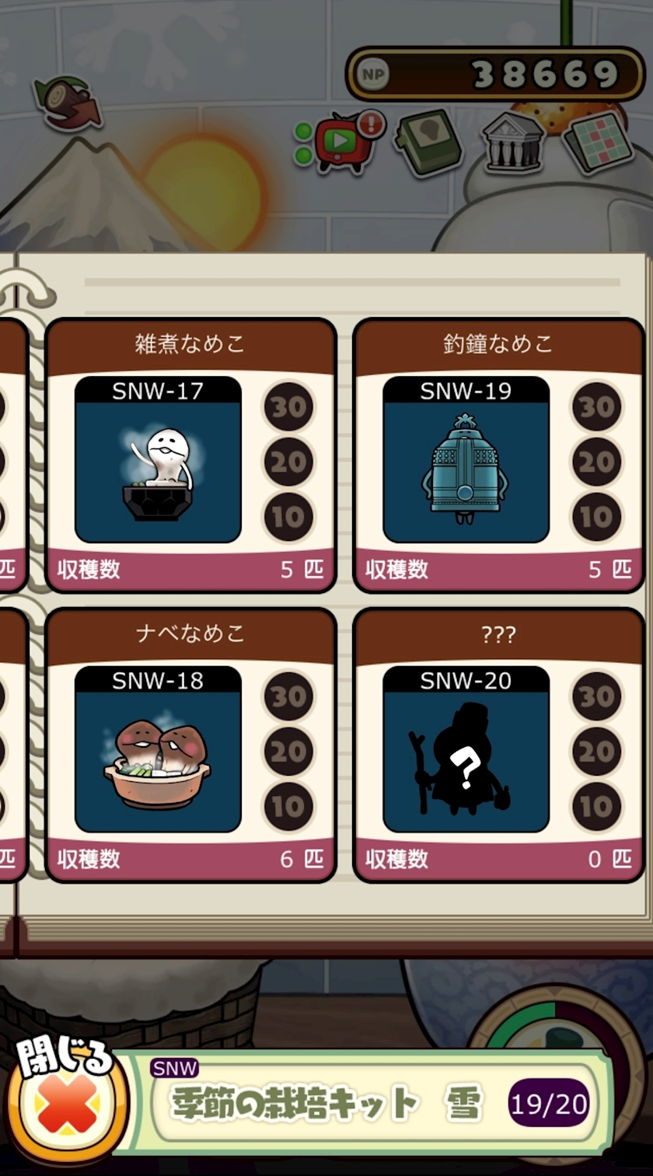This screenshot has height=1176, width=653.
Task: Select the SNW-18 nabe nameko thumbnail
Action: (x=158, y=749)
